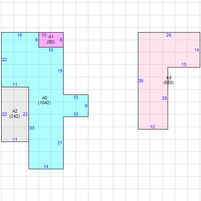Click the "9" dimension on A0's right extension

[x=86, y=106]
